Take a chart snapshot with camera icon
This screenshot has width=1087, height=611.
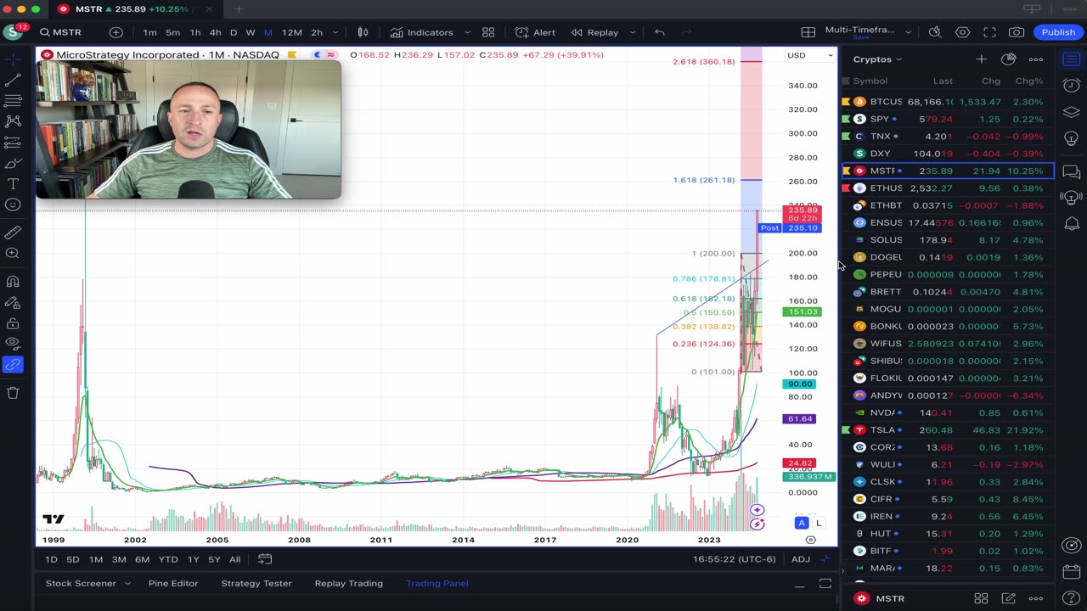(x=1017, y=32)
